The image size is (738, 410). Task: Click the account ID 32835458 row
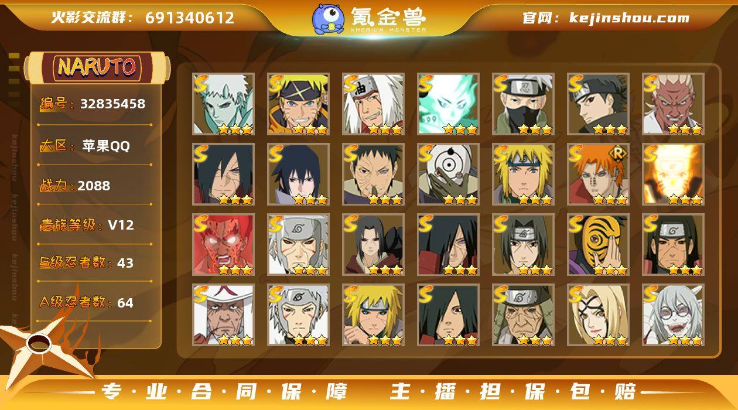93,104
